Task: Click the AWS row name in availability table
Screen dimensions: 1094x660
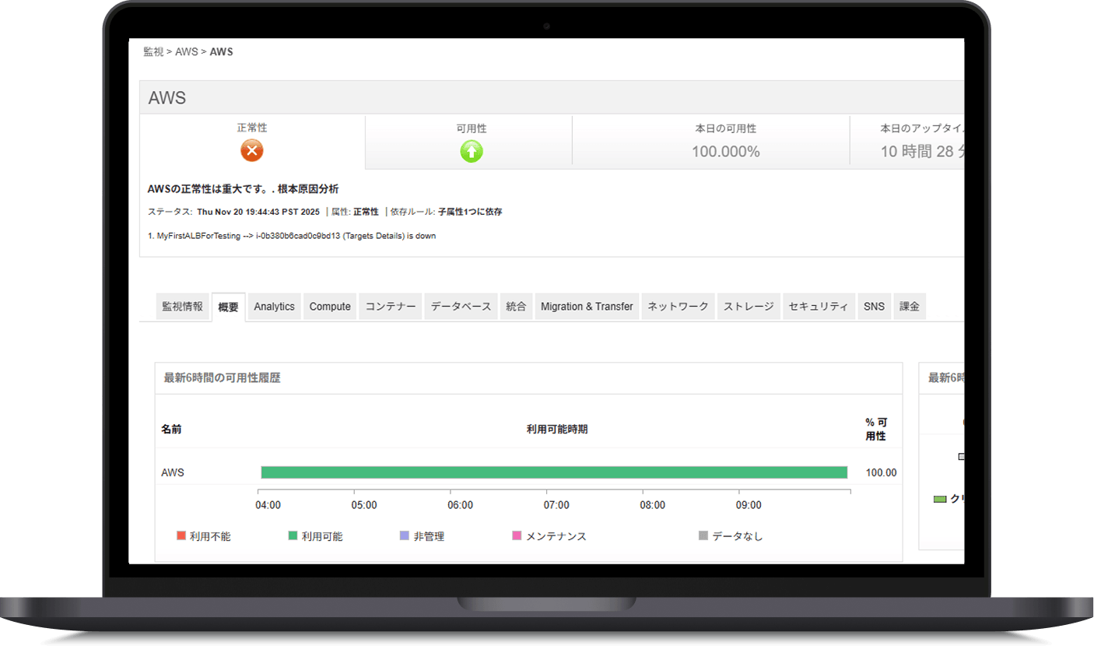Action: [x=173, y=472]
